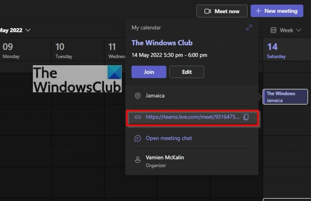
Task: Click the meeting date and time text
Action: click(169, 55)
